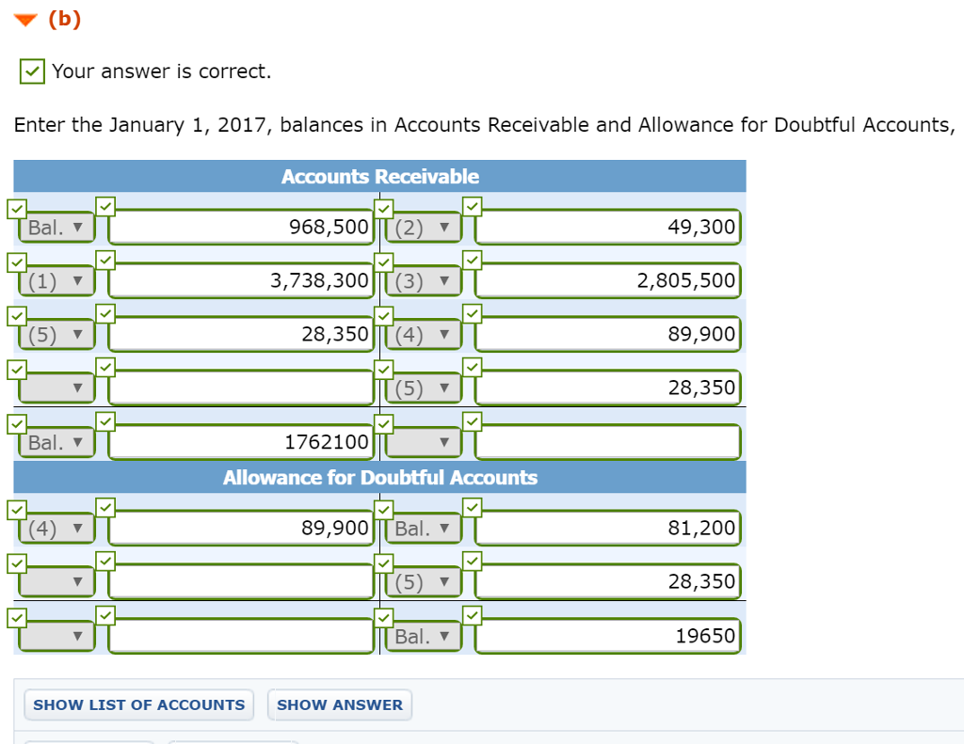Click the checkmark icon above the (2) dropdown
The image size is (964, 744).
(383, 205)
